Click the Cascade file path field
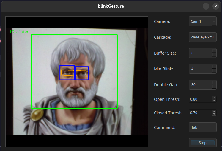Viewport: 222px width, 151px height. [202, 37]
